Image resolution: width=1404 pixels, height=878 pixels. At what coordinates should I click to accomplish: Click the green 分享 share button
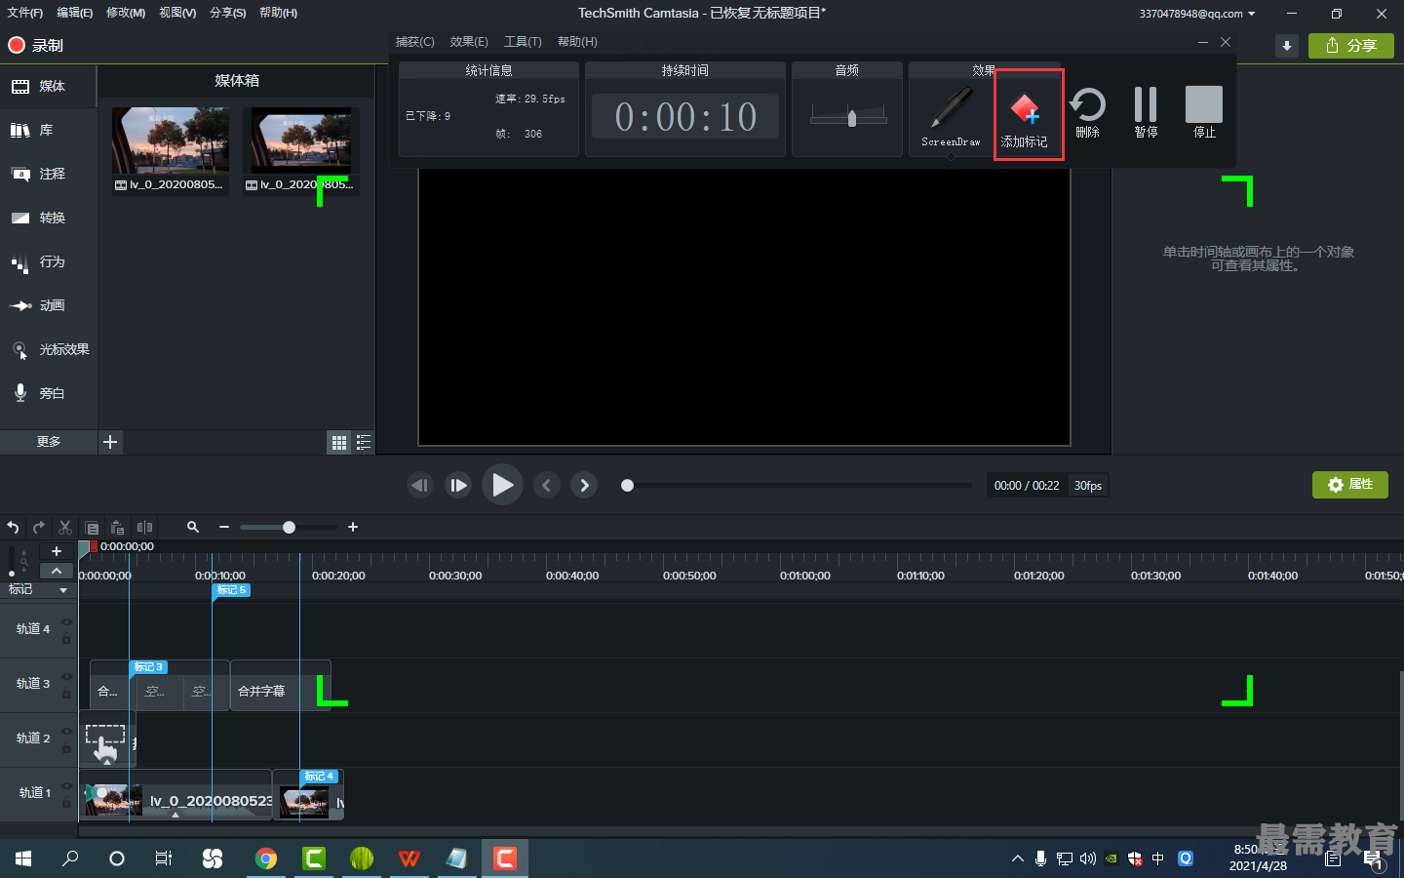tap(1351, 46)
